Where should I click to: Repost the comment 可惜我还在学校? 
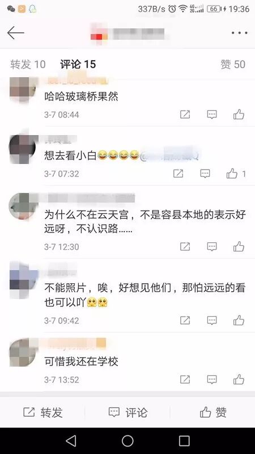pos(185,379)
